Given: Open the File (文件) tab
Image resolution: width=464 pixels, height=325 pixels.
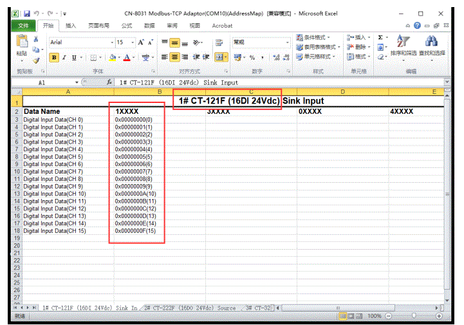Looking at the screenshot, I should tap(23, 26).
